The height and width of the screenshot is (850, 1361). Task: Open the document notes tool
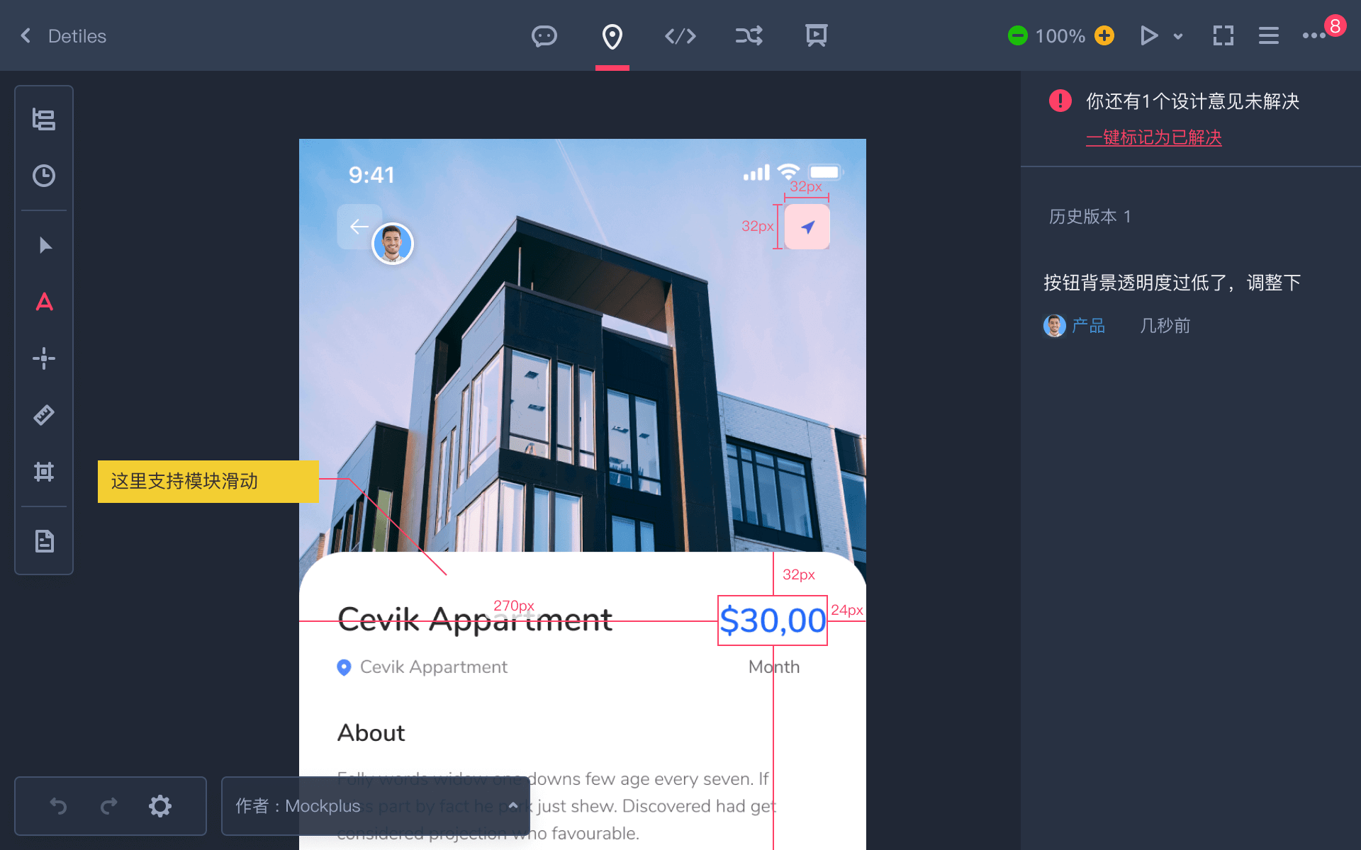[x=44, y=541]
